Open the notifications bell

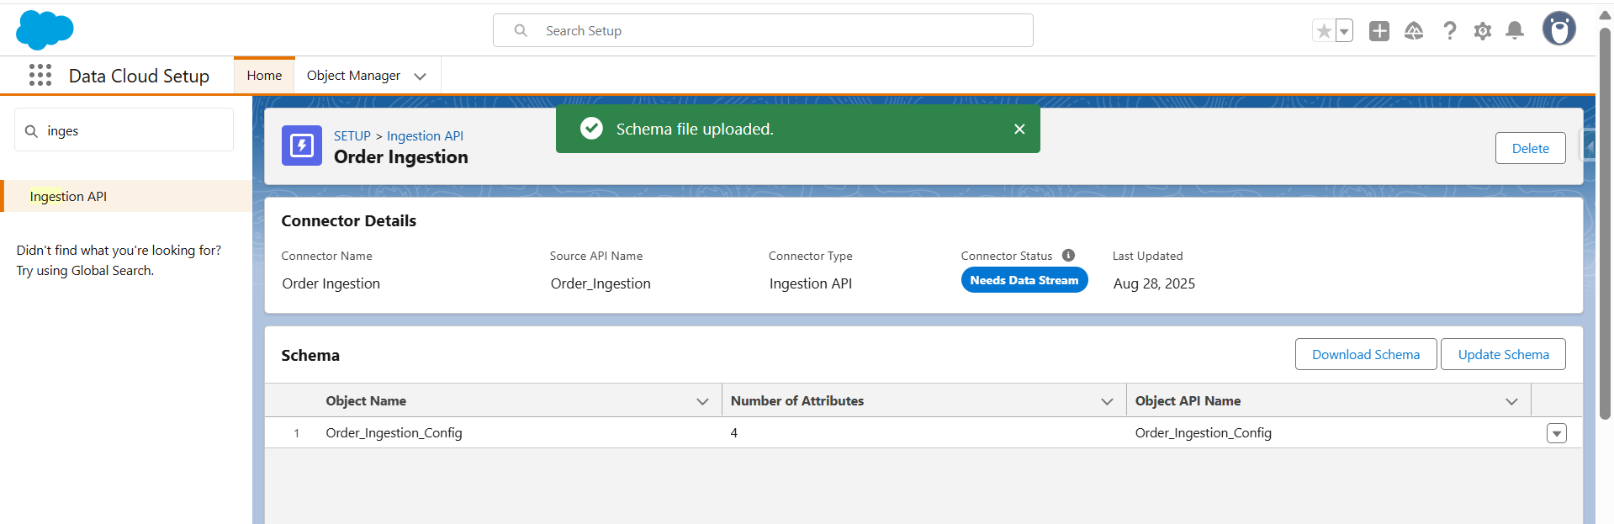[1515, 31]
